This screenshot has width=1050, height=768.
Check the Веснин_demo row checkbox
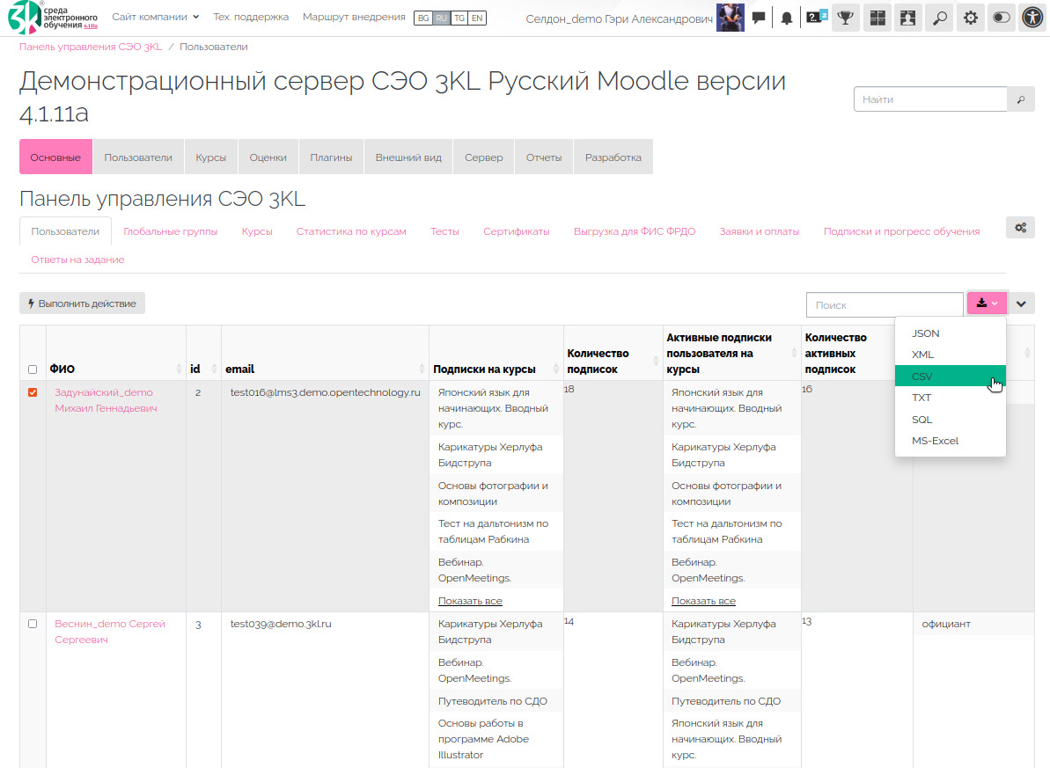[33, 624]
